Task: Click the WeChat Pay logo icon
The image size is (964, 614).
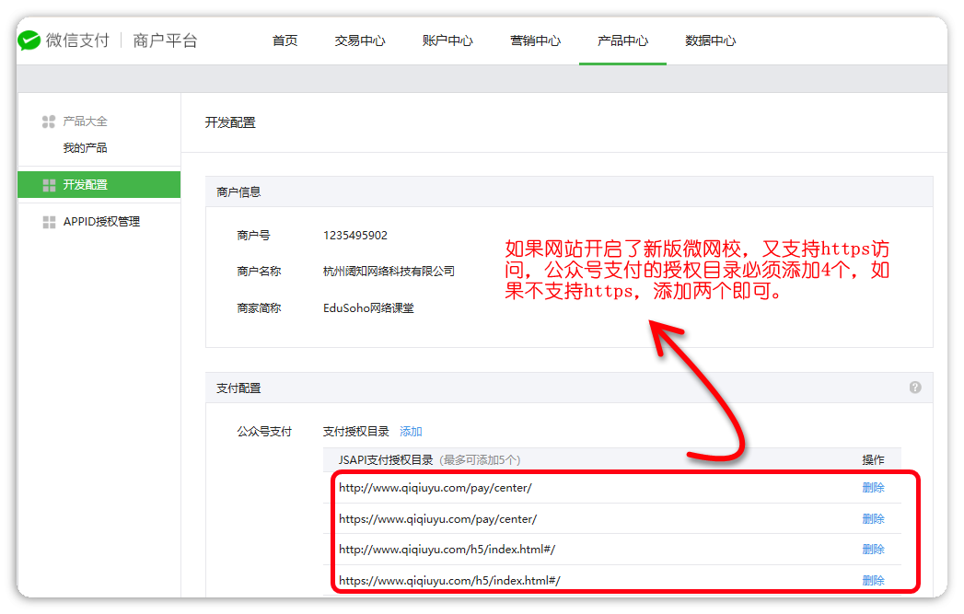Action: coord(29,41)
